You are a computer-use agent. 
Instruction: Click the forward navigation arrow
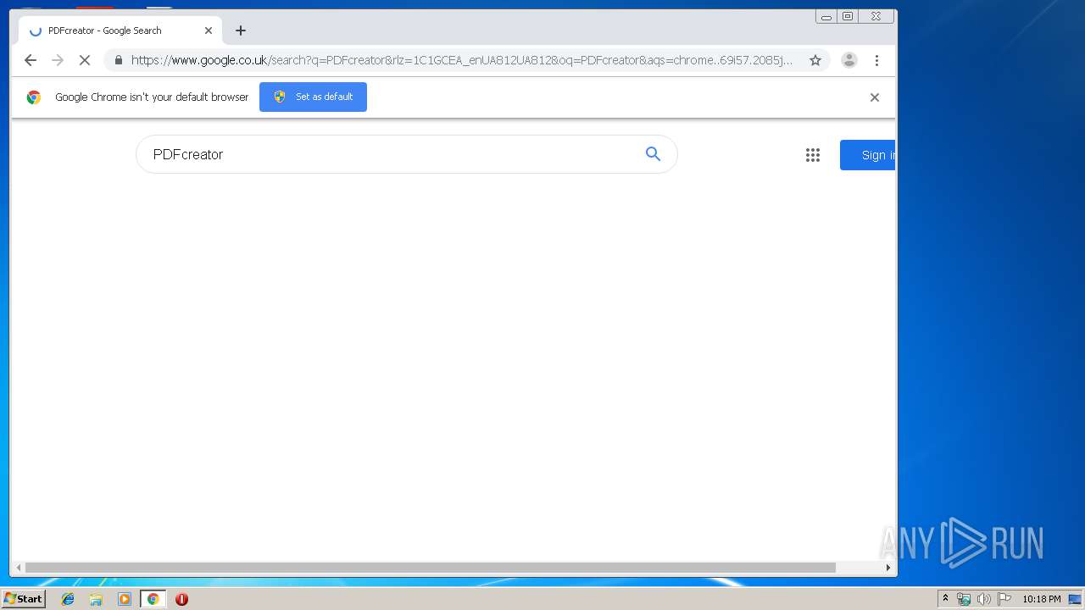click(x=58, y=60)
